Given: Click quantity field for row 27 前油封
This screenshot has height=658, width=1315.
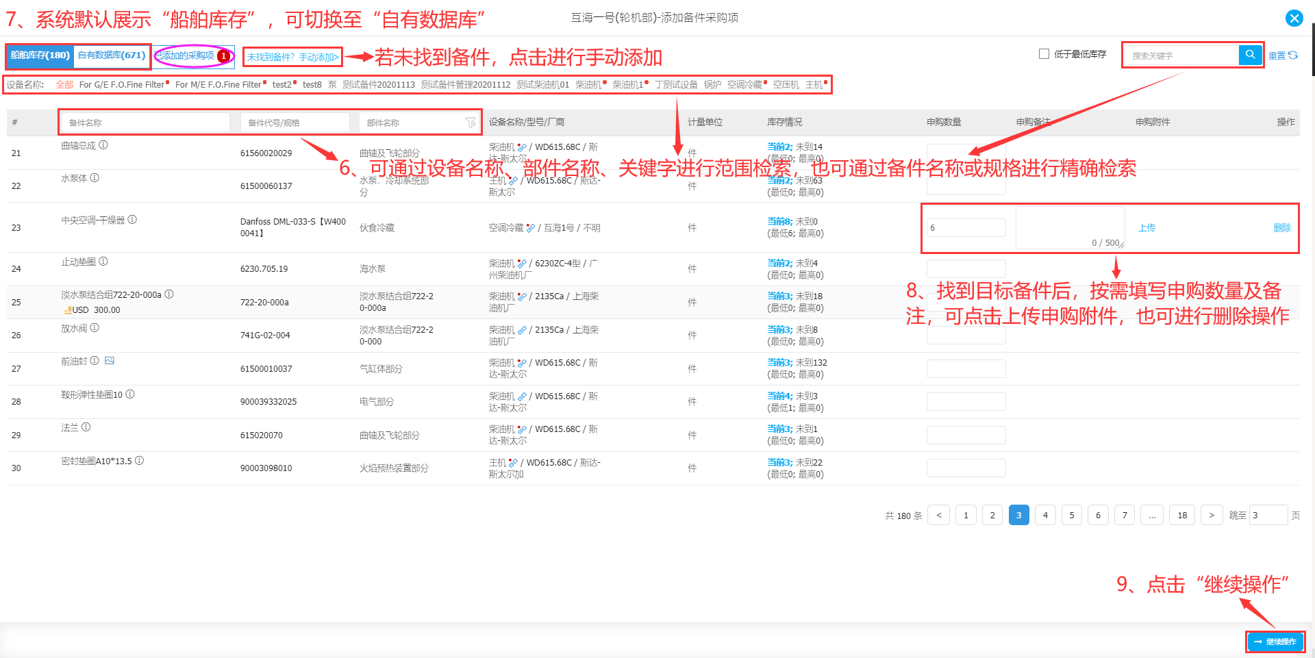Looking at the screenshot, I should (966, 368).
